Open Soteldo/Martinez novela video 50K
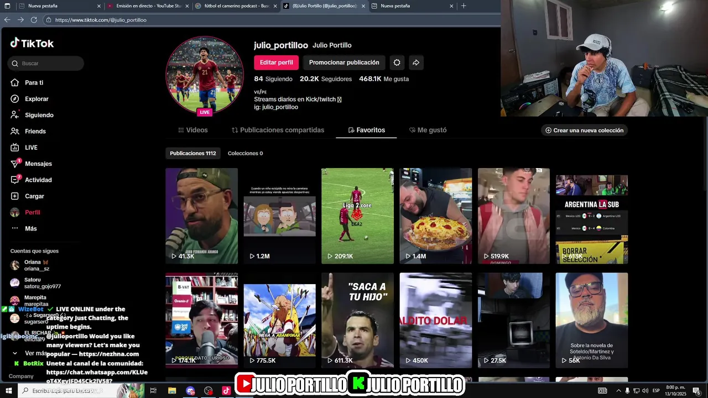708x398 pixels. pos(592,320)
